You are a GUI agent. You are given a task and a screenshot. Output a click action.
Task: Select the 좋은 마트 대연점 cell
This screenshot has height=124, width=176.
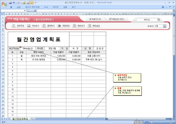39,56
